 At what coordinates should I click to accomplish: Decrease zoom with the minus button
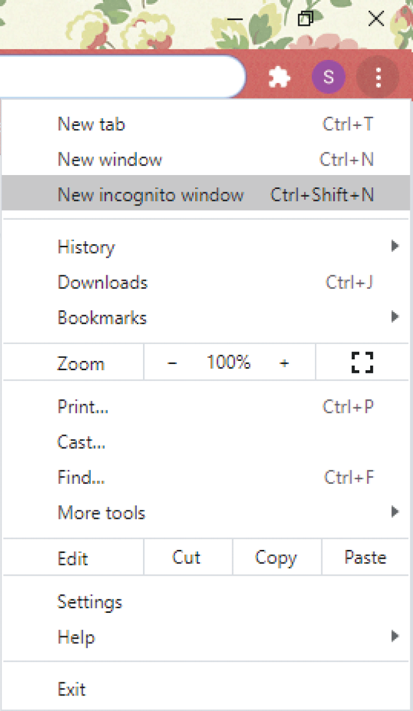172,363
